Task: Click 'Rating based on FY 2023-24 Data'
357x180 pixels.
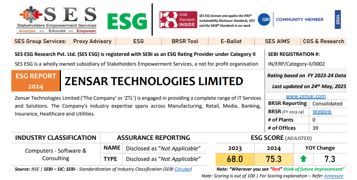Action: pyautogui.click(x=307, y=76)
